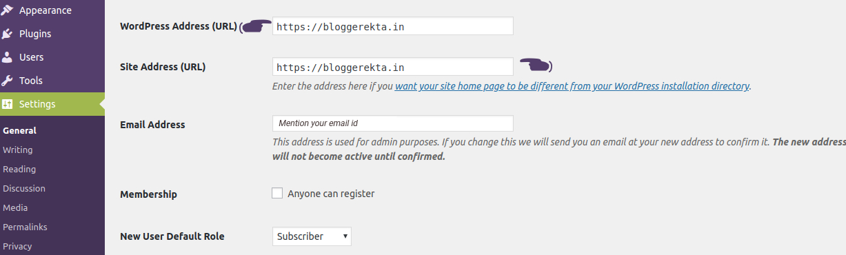Focus the Site Address URL field
Image resolution: width=846 pixels, height=255 pixels.
[x=393, y=67]
